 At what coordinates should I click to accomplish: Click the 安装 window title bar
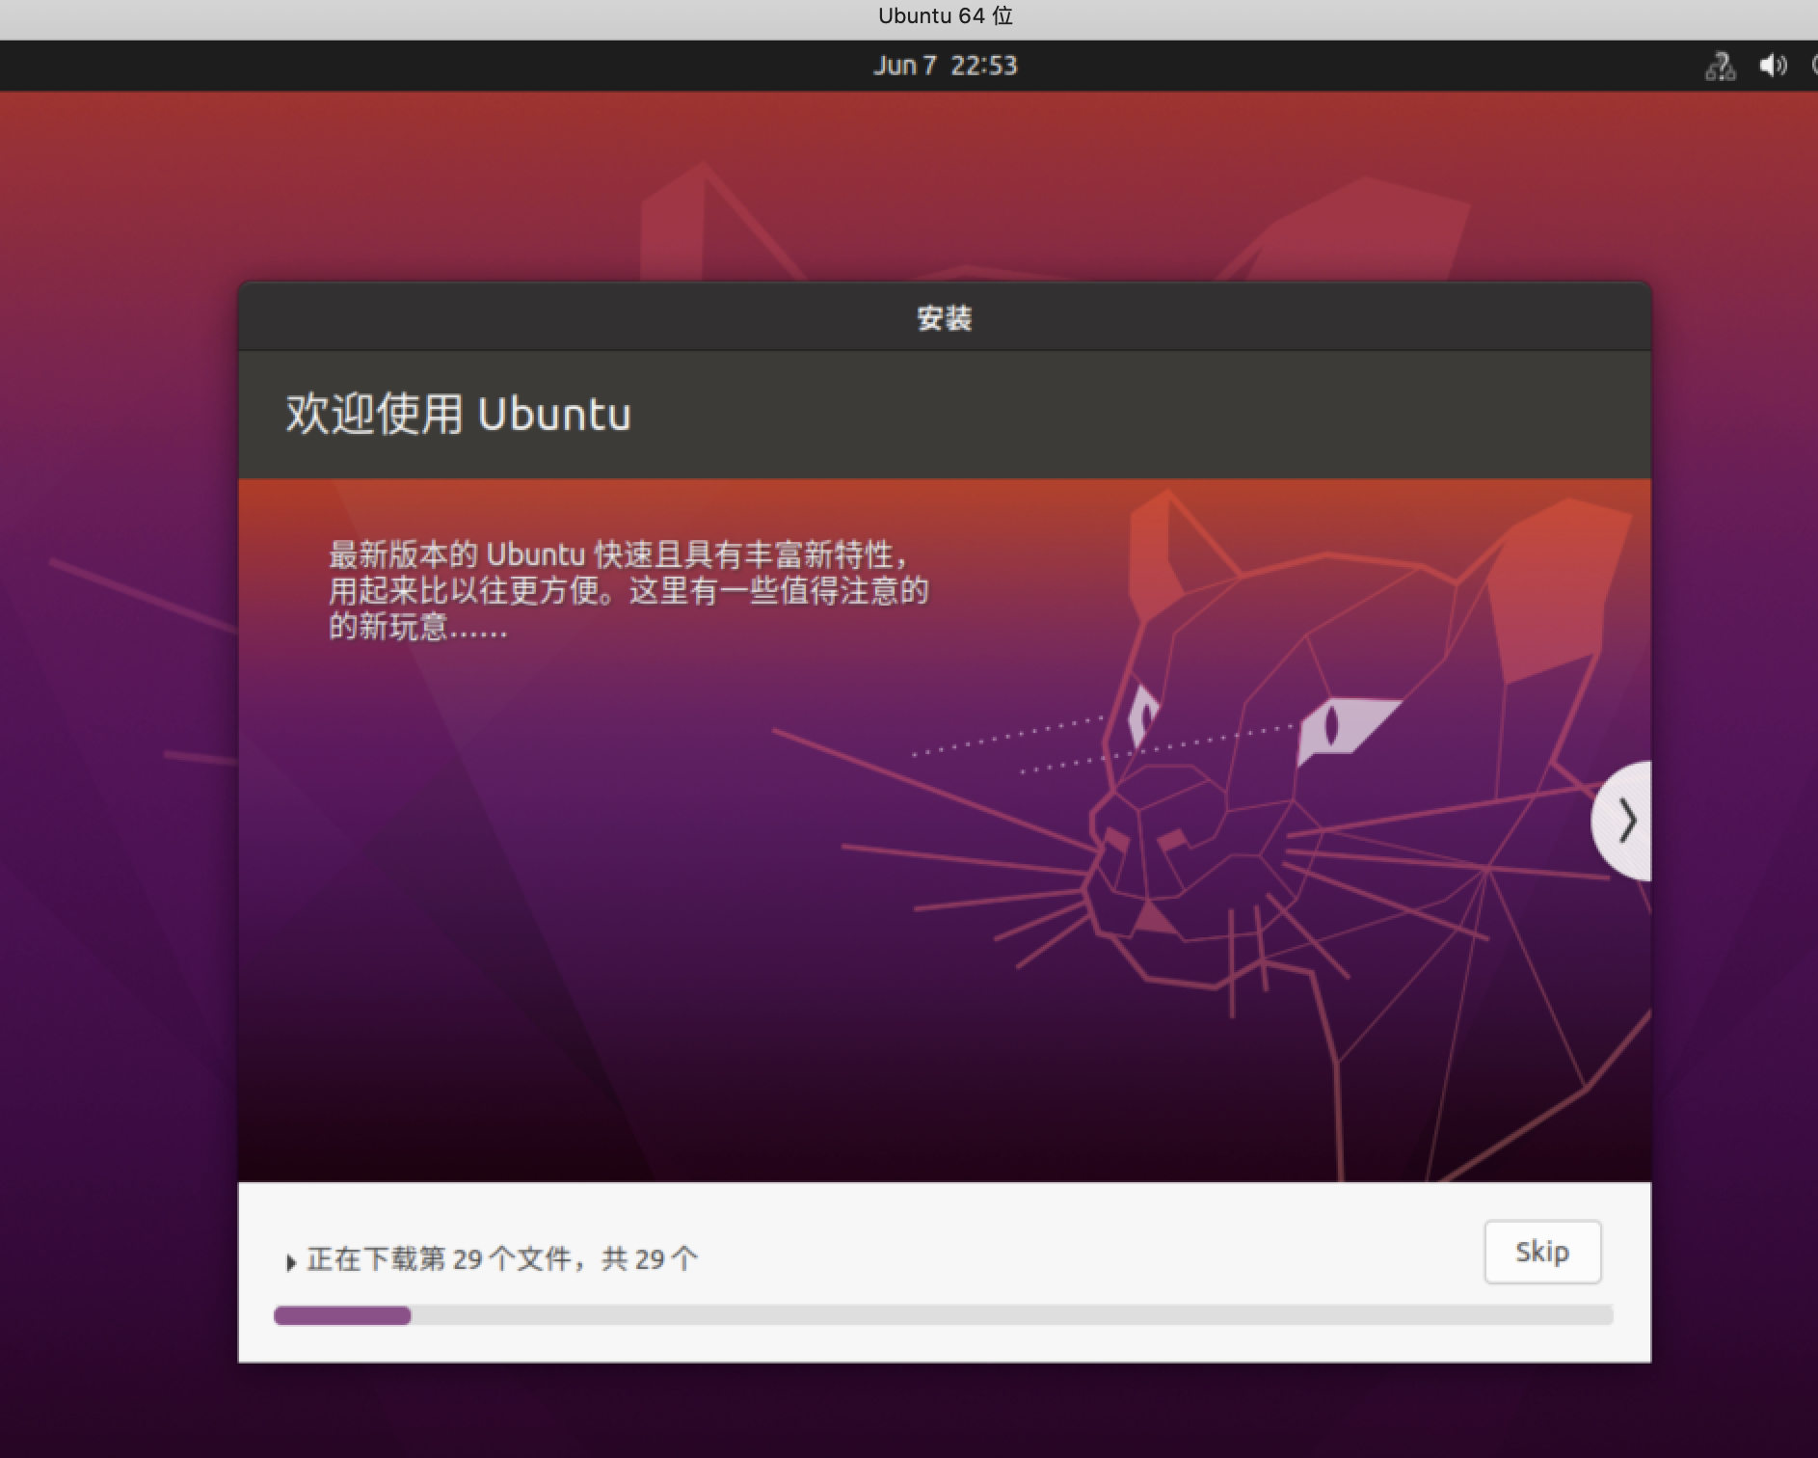tap(945, 317)
